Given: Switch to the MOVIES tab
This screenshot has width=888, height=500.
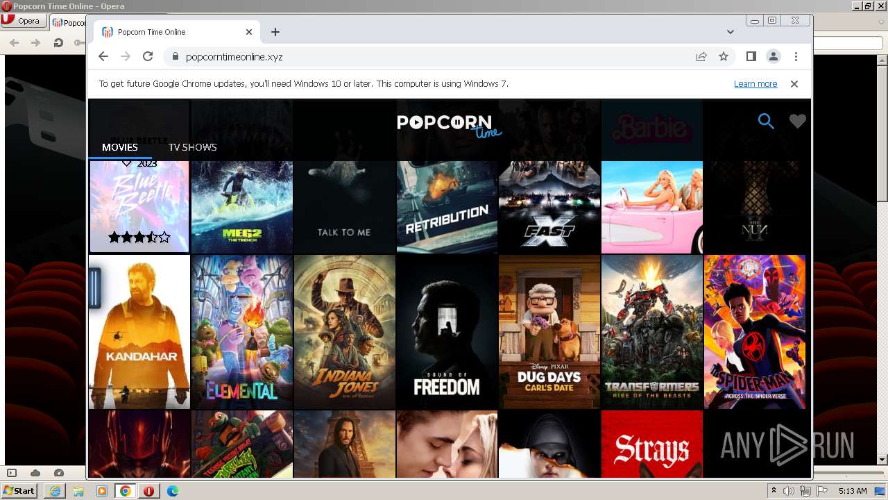Looking at the screenshot, I should tap(120, 147).
